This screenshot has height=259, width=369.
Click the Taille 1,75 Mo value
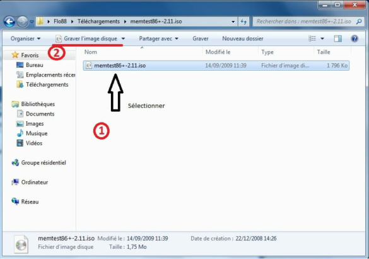pos(136,247)
